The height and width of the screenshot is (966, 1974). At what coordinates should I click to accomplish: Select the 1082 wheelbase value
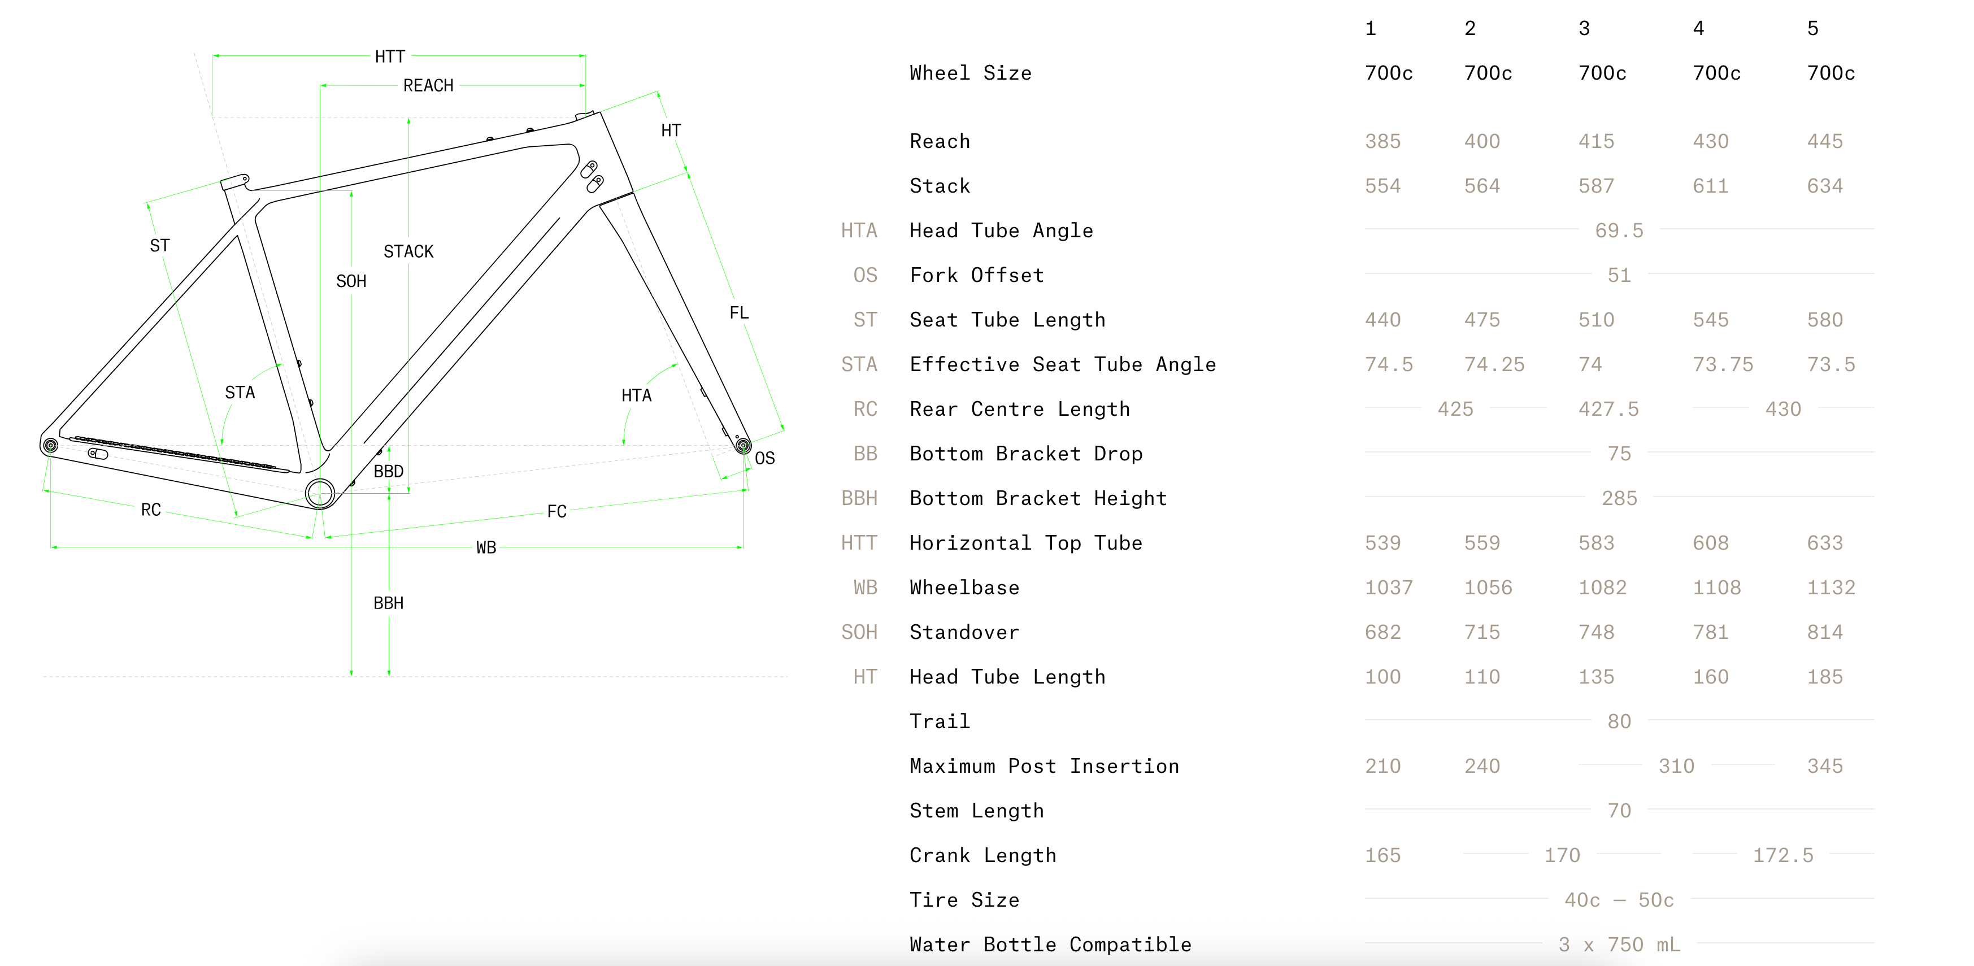pos(1602,588)
